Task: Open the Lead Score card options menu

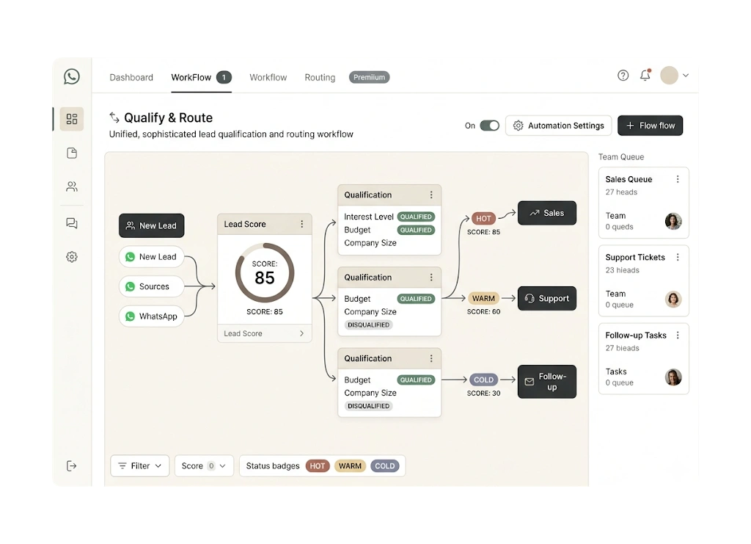Action: [x=301, y=224]
